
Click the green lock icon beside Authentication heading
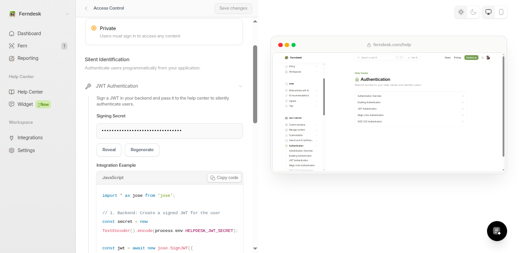pyautogui.click(x=357, y=79)
